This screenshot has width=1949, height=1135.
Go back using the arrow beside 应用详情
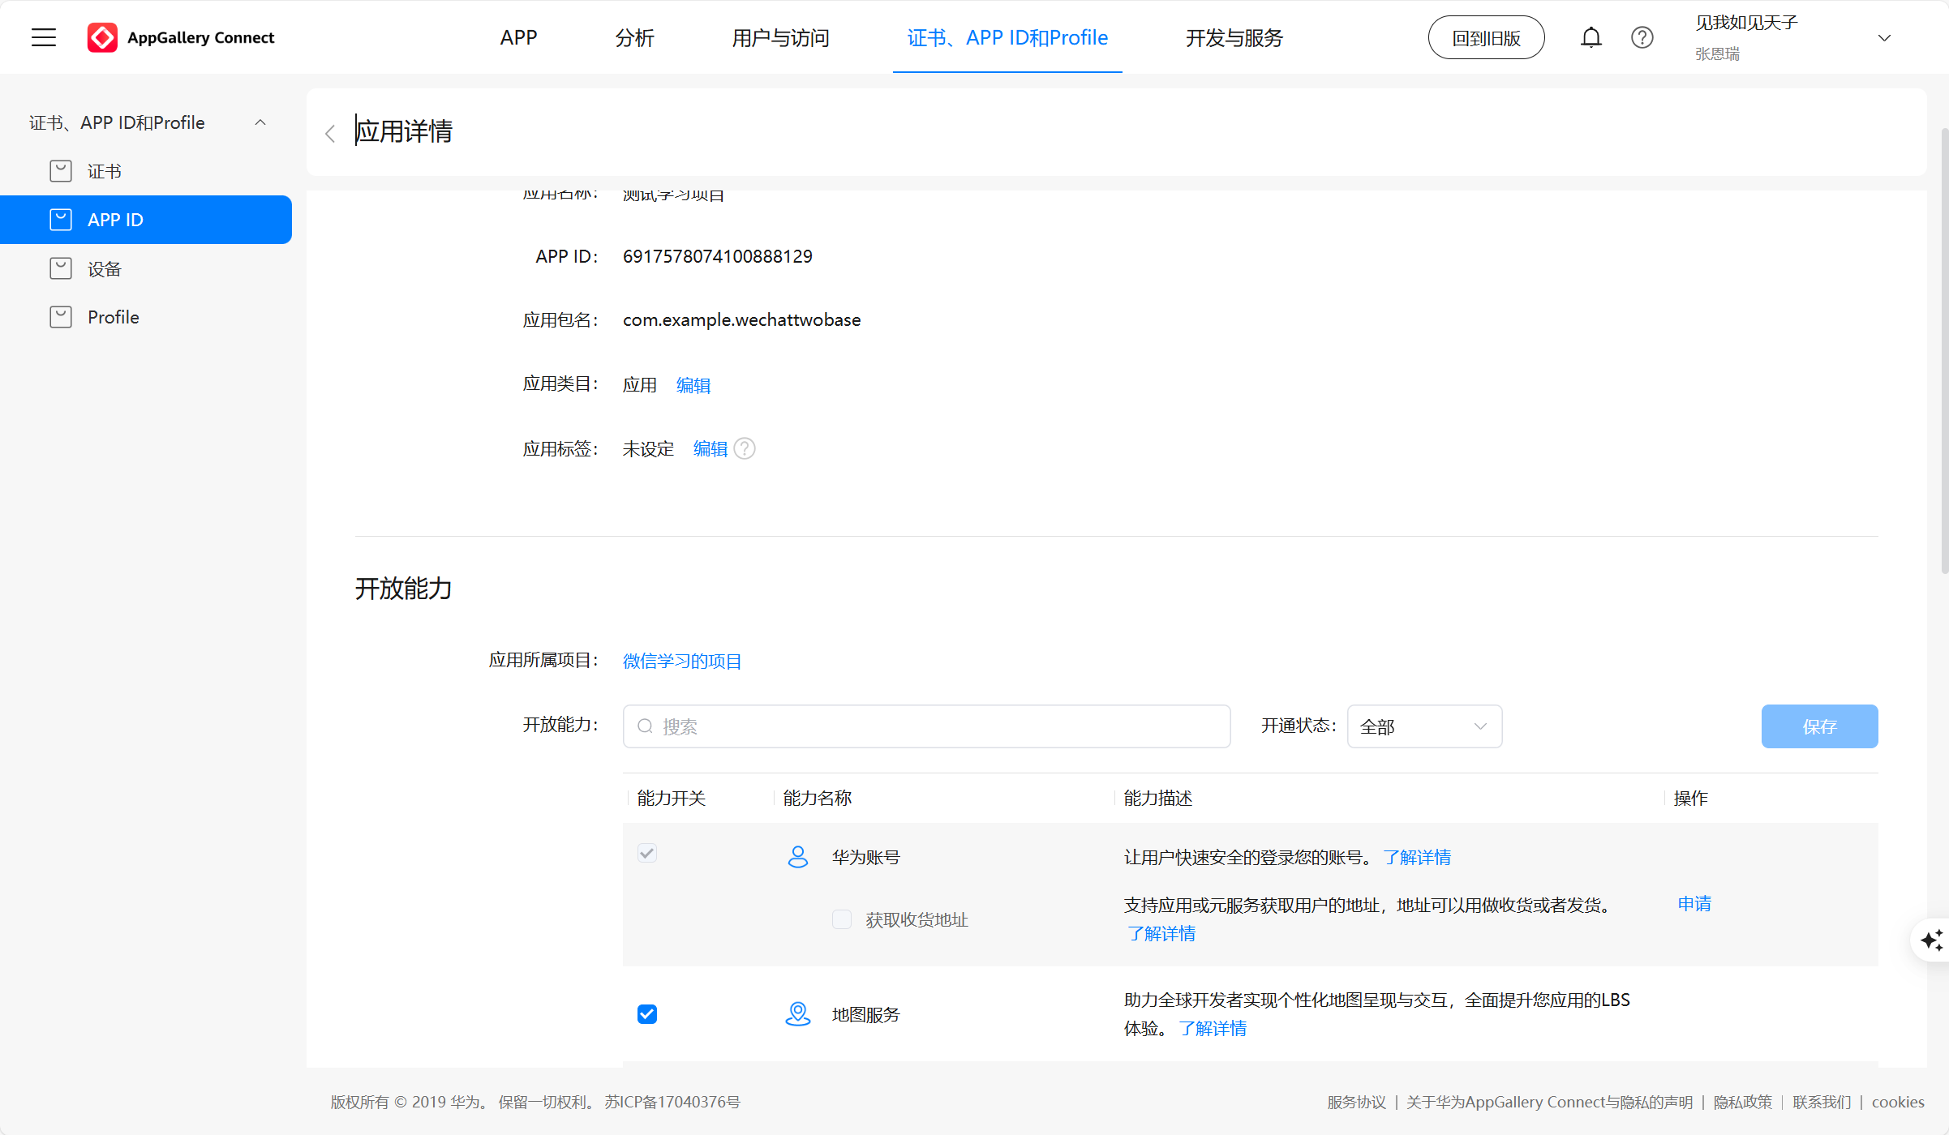click(330, 134)
